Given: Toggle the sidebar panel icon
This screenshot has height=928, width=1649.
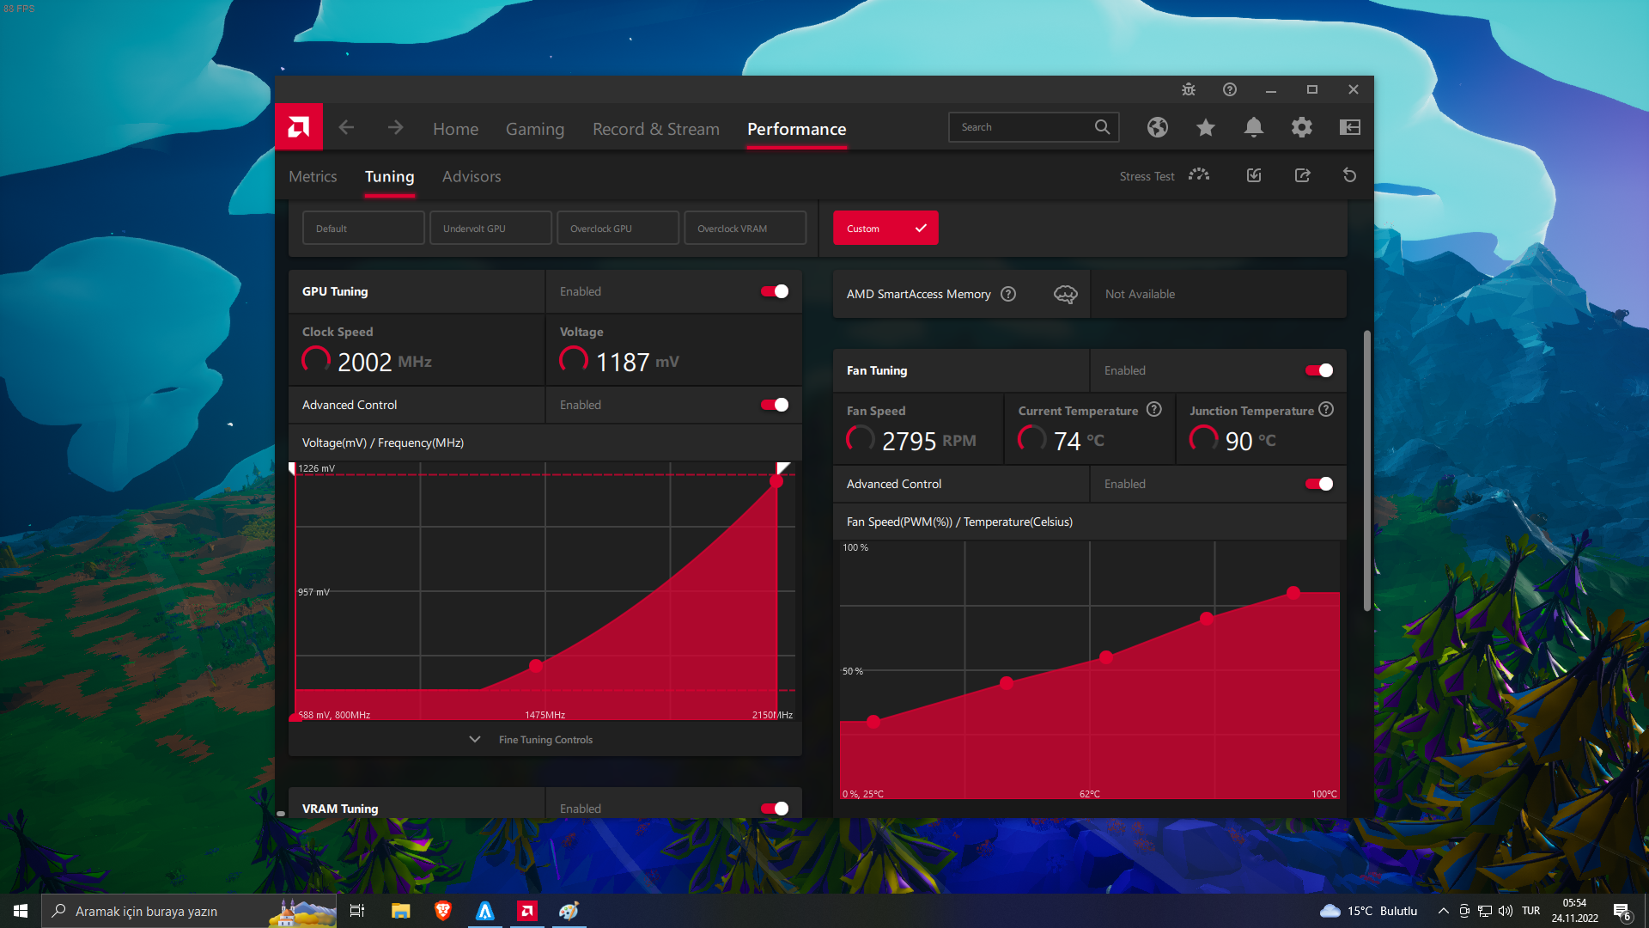Looking at the screenshot, I should click(1350, 127).
